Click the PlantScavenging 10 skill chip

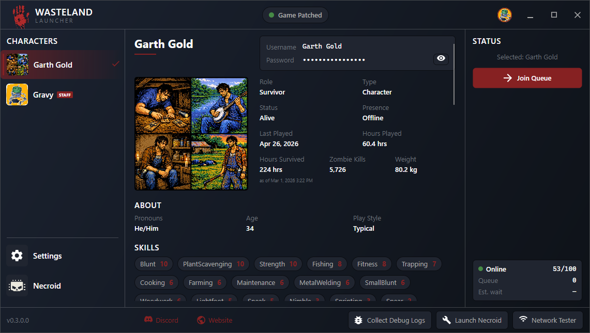coord(214,264)
